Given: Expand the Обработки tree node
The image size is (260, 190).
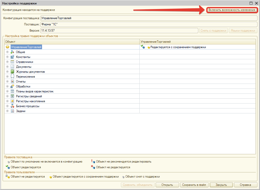Looking at the screenshot, I should click(x=8, y=86).
